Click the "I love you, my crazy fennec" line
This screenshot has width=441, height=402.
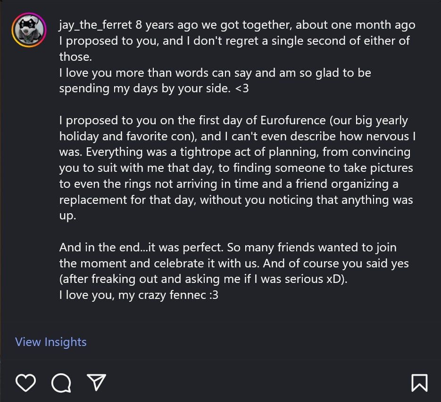(x=132, y=295)
